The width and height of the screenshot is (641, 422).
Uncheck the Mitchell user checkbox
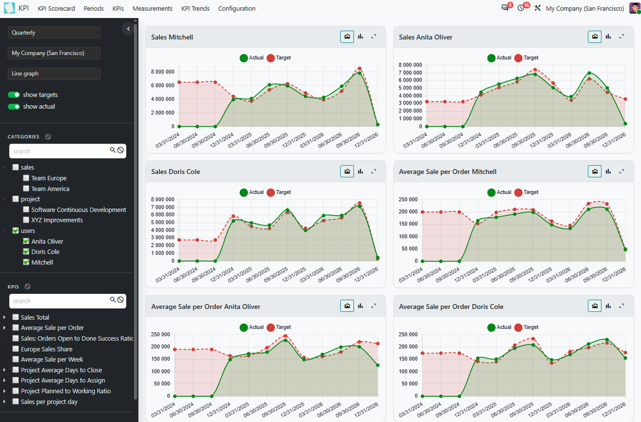click(x=26, y=262)
